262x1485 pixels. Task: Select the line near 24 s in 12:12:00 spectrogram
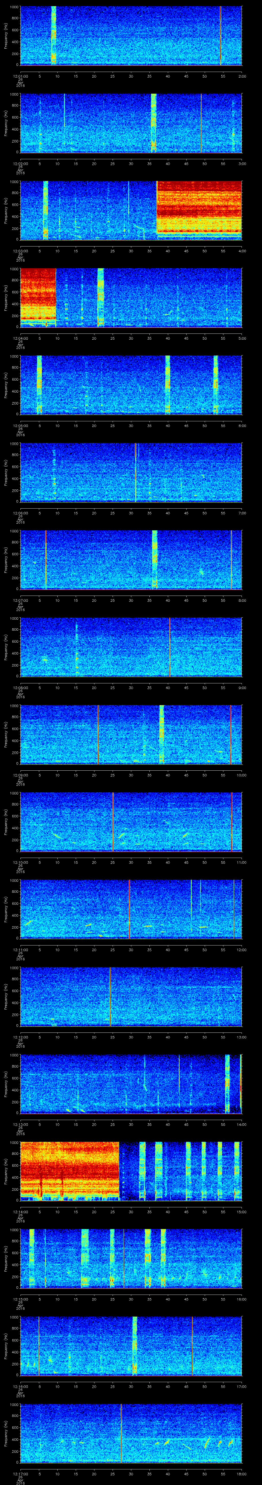point(110,997)
